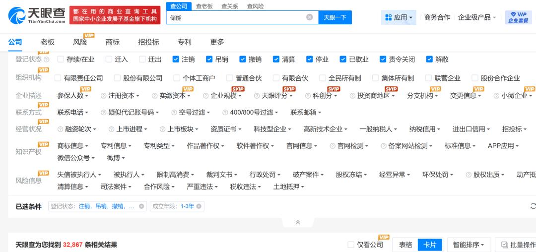This screenshot has width=536, height=252.
Task: Uncheck the 注销 checkbox
Action: 176,60
